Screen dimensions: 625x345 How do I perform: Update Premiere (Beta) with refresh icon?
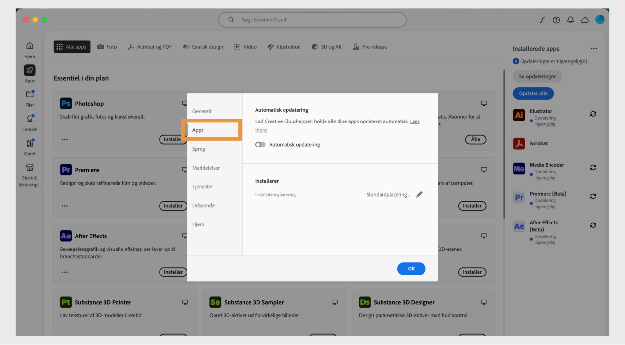tap(593, 196)
